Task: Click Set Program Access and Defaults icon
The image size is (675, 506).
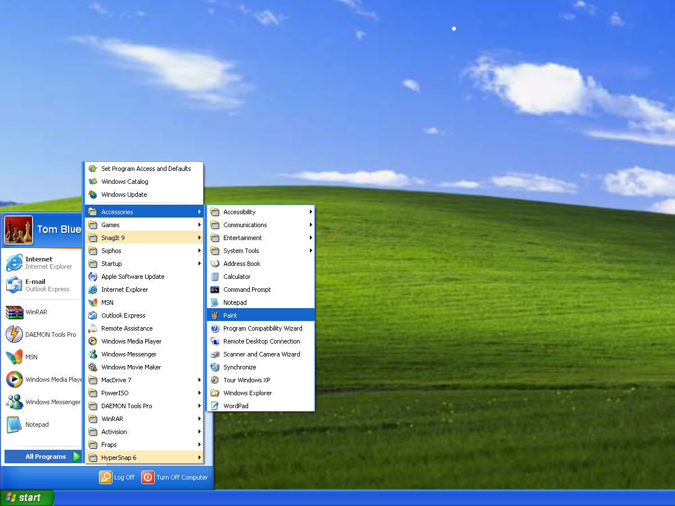Action: (x=93, y=169)
